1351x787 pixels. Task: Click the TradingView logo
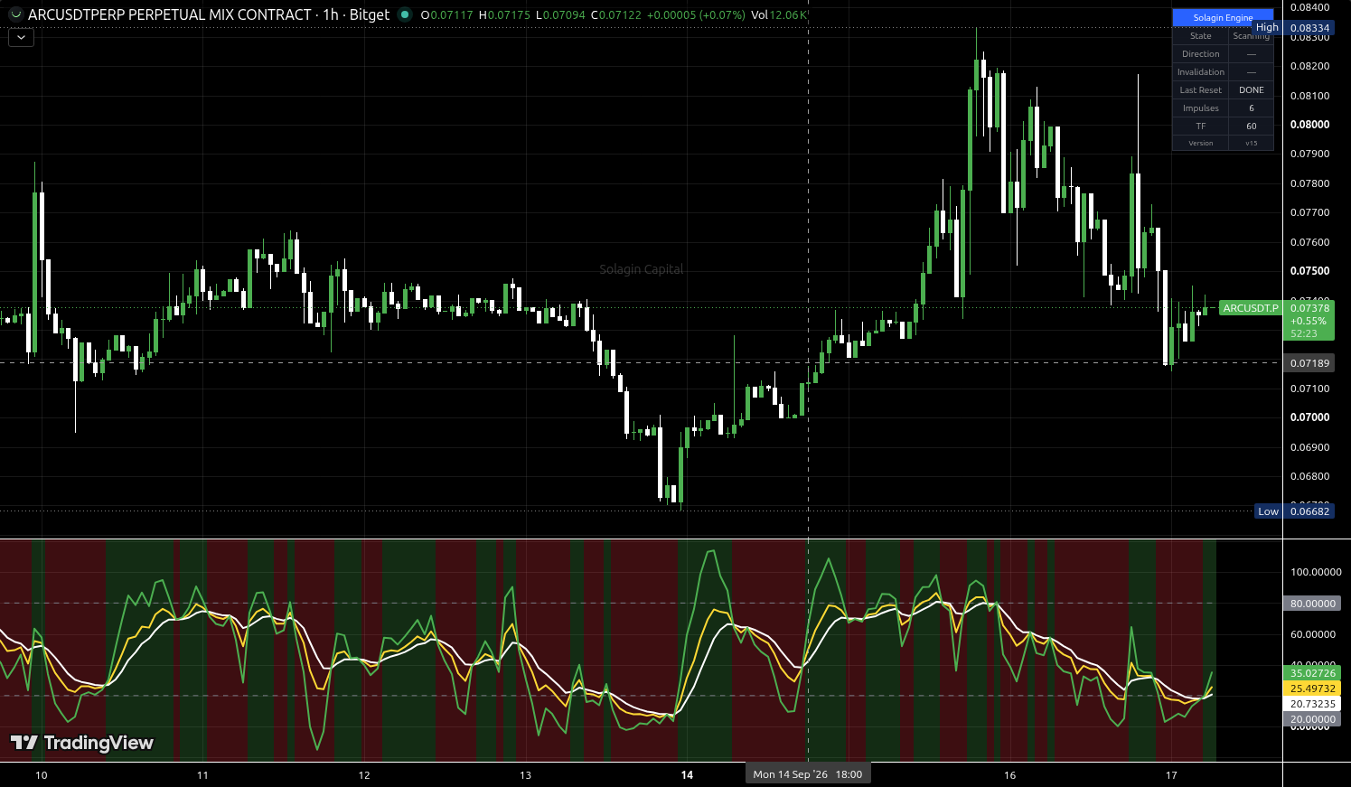click(x=82, y=743)
